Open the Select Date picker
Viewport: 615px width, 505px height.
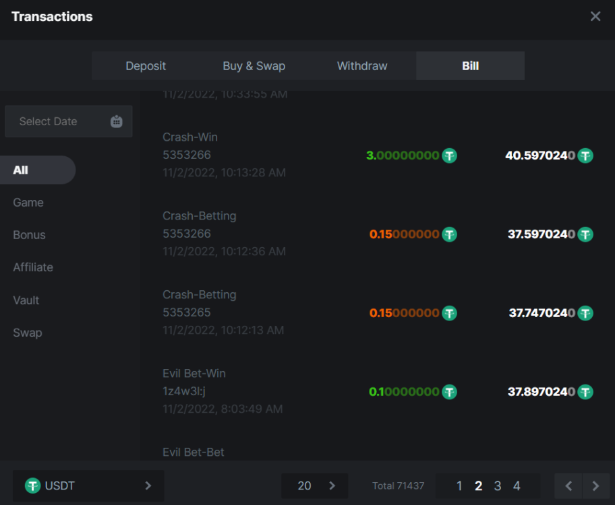pyautogui.click(x=68, y=122)
